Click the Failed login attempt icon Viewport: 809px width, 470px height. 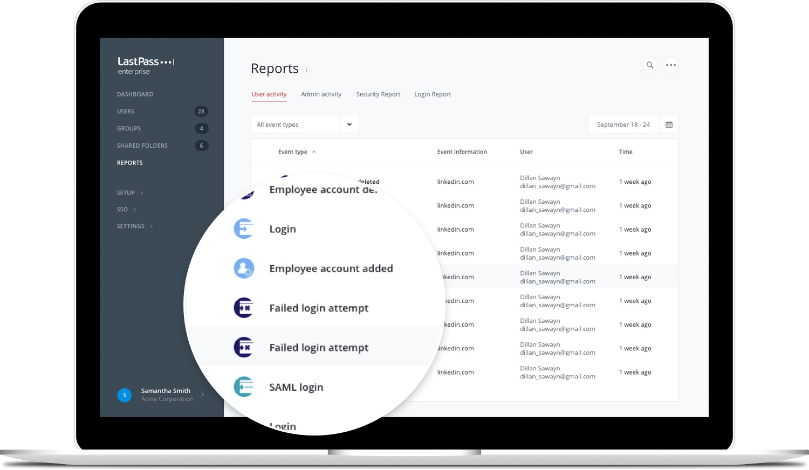(243, 307)
